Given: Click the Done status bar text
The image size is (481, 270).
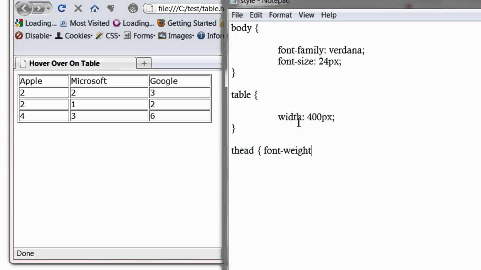Looking at the screenshot, I should (x=25, y=253).
